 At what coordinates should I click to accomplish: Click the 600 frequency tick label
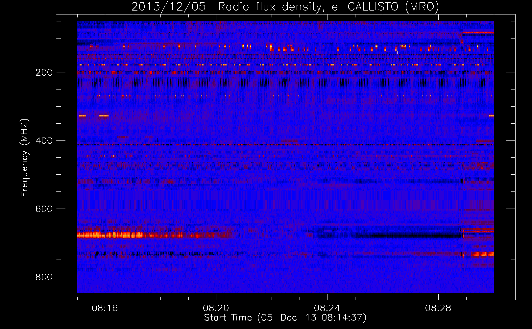44,209
